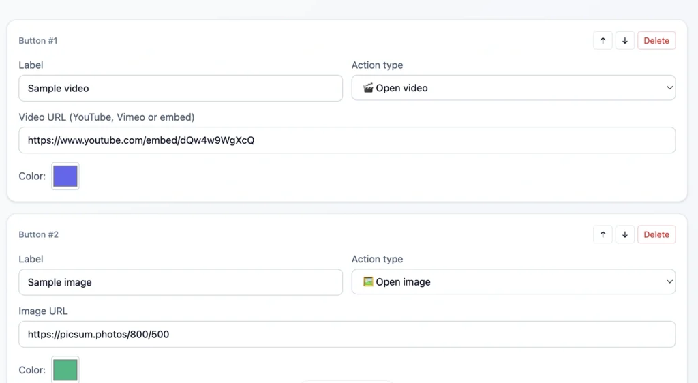This screenshot has height=383, width=698.
Task: Click the Video URL (YouTube, Vimeo or embed) label
Action: pyautogui.click(x=106, y=117)
